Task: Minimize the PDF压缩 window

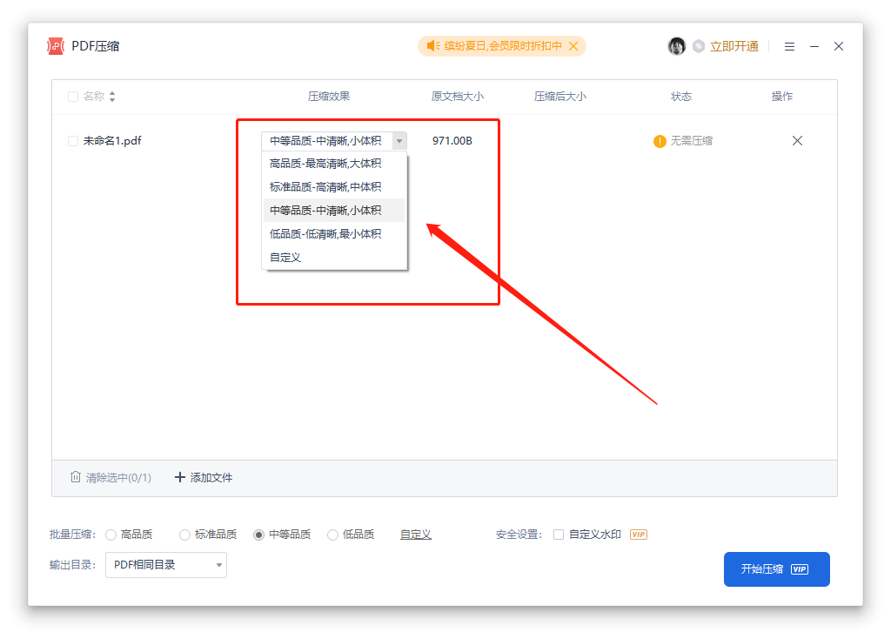Action: pyautogui.click(x=814, y=47)
